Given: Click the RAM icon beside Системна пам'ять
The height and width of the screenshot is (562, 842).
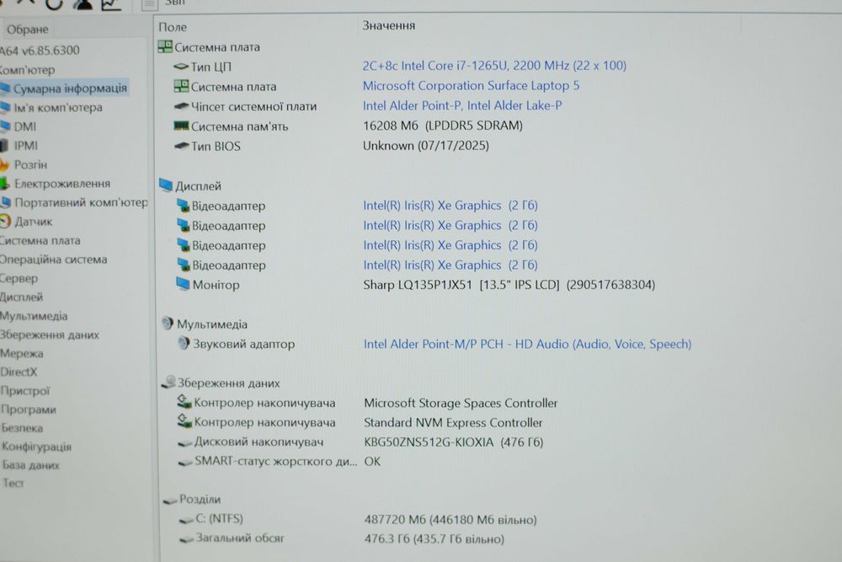Looking at the screenshot, I should [x=182, y=126].
